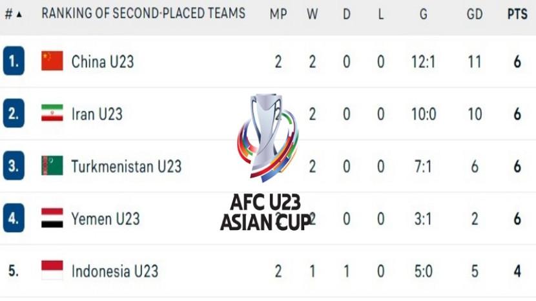Click the rank 2 position badge

click(14, 114)
